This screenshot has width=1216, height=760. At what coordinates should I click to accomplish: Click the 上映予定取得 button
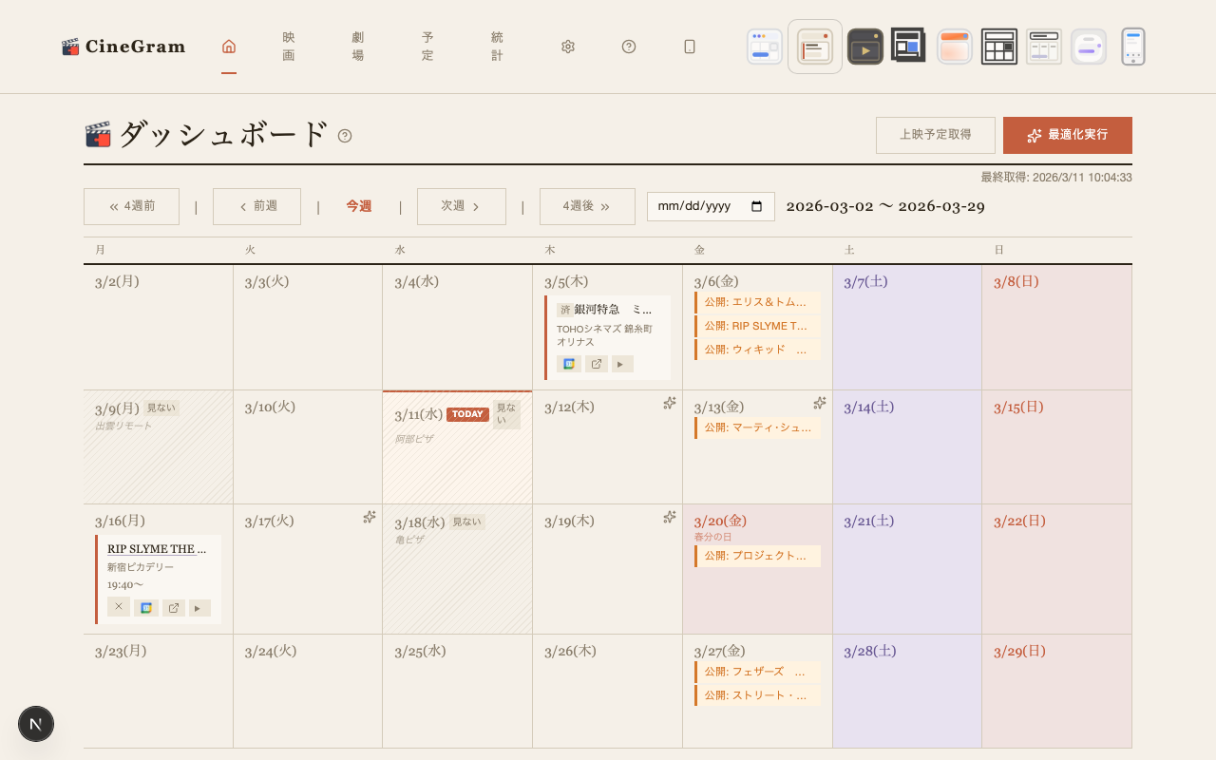click(x=935, y=135)
